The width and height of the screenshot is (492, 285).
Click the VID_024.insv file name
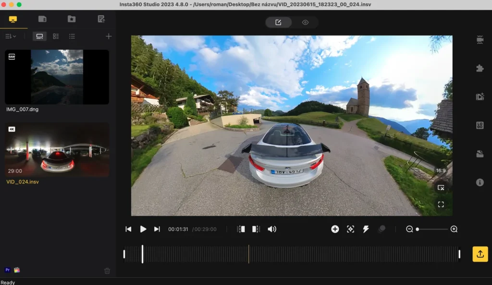tap(23, 182)
